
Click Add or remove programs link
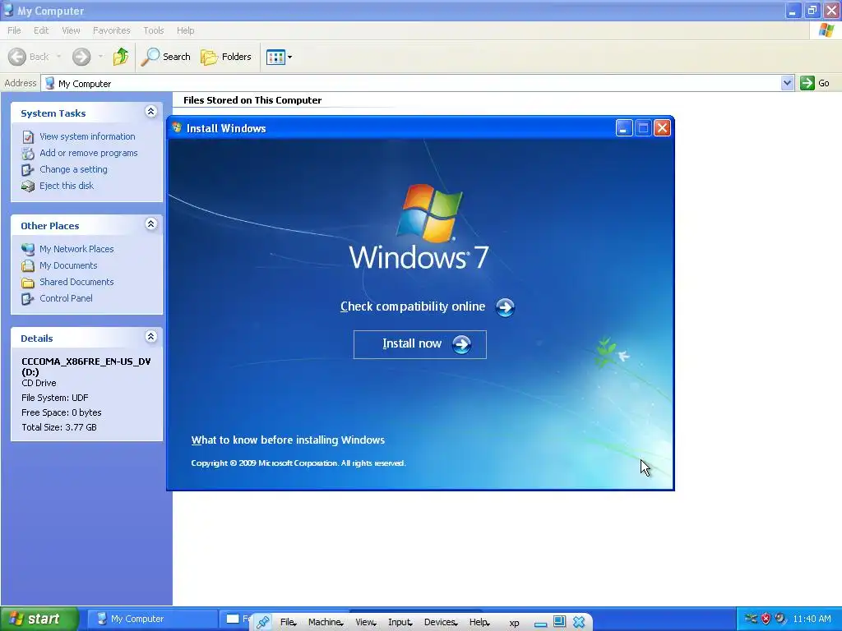point(88,153)
